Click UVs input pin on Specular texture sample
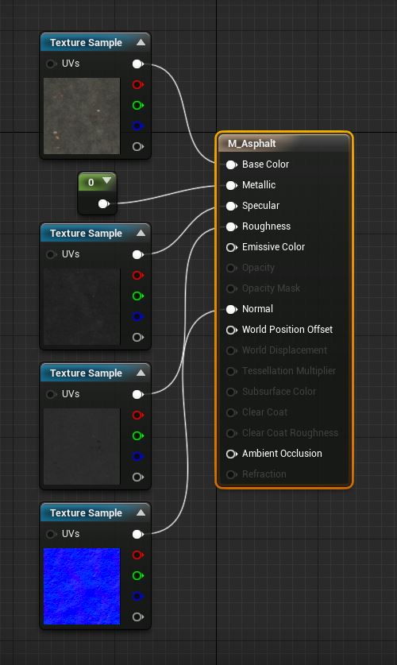This screenshot has height=665, width=397. point(51,254)
